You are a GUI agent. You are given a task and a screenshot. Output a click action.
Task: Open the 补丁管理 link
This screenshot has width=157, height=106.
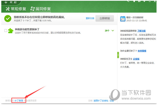[19, 100]
